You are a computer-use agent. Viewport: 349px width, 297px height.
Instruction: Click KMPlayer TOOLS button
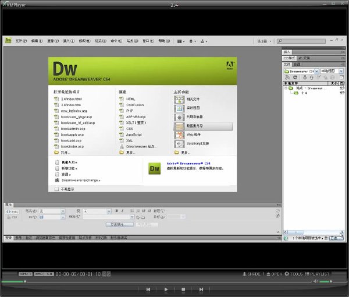click(x=294, y=274)
